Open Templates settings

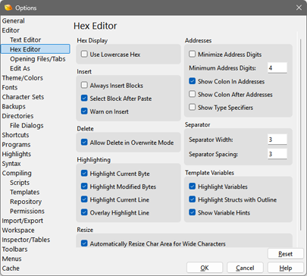pos(25,192)
